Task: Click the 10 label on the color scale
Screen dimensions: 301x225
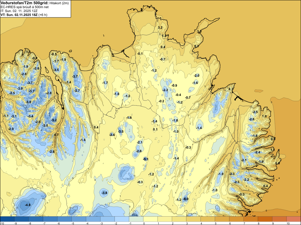Action: (x=288, y=223)
